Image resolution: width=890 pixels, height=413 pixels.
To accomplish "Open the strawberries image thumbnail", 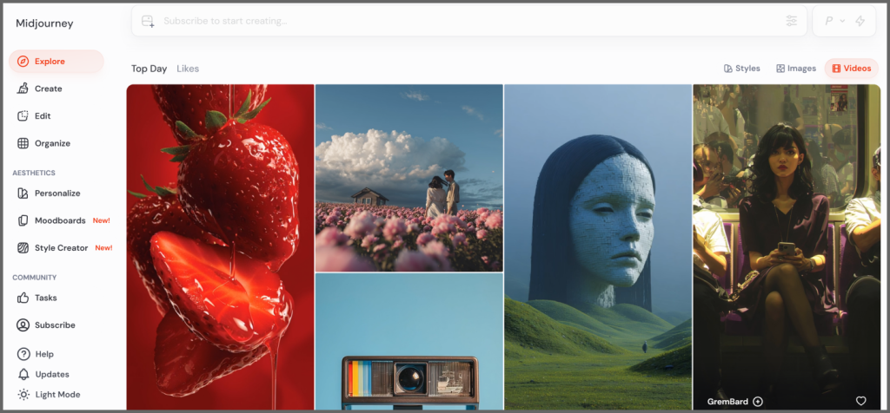I will tap(220, 247).
